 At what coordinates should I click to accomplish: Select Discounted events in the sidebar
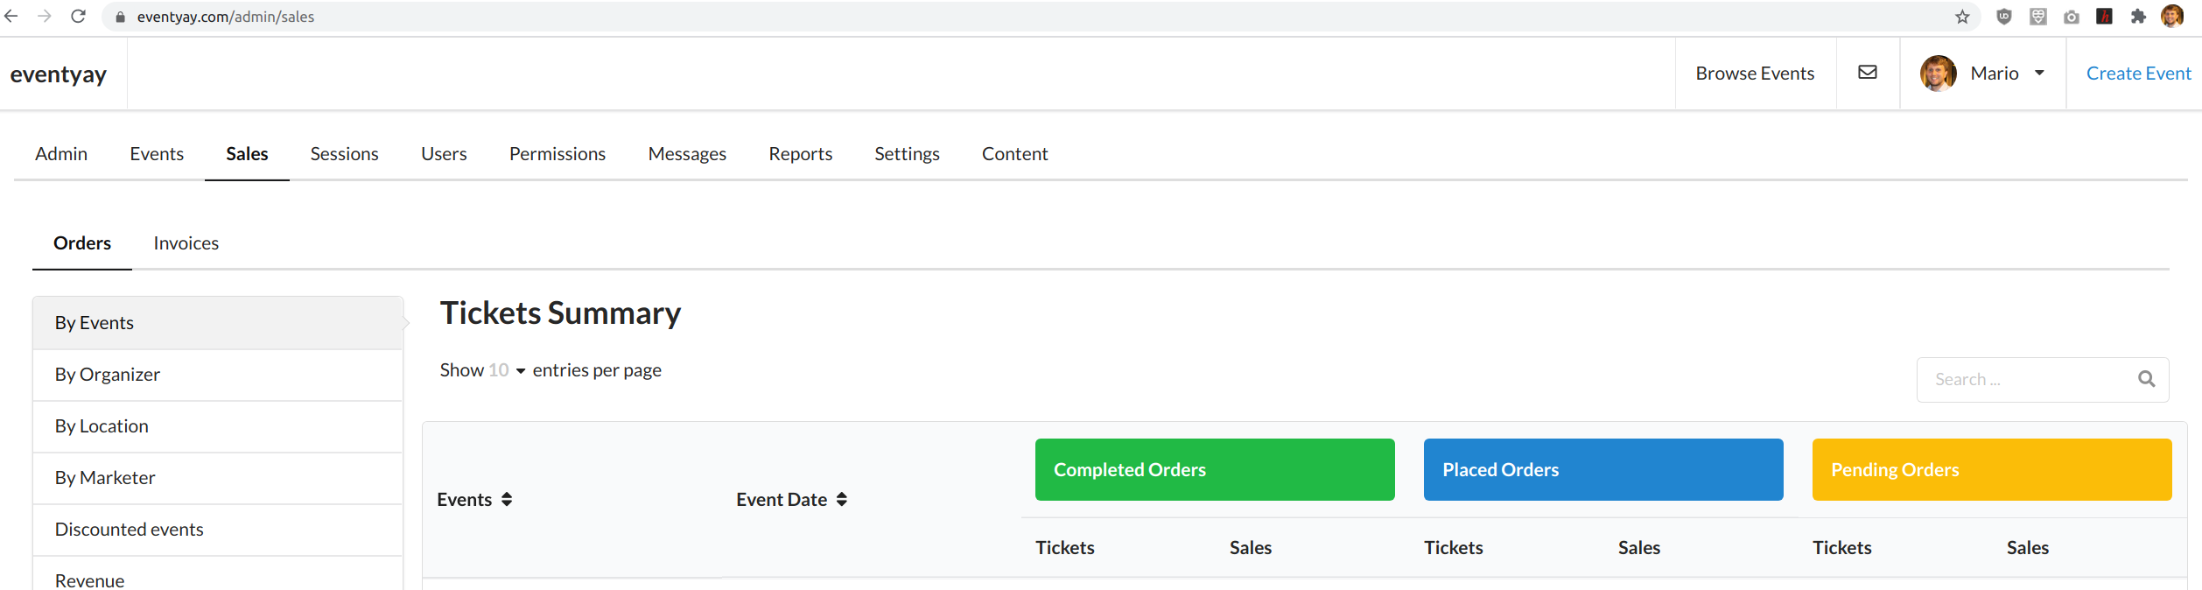coord(130,530)
